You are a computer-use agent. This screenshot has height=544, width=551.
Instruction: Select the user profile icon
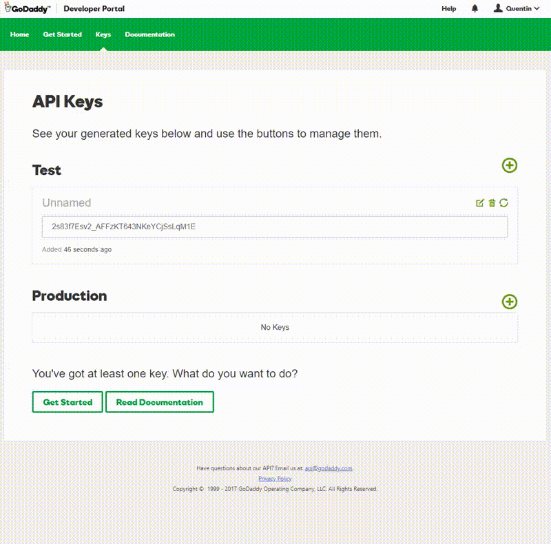point(497,8)
